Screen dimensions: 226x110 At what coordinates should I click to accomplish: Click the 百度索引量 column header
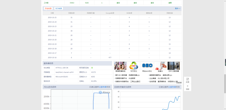click(x=91, y=13)
